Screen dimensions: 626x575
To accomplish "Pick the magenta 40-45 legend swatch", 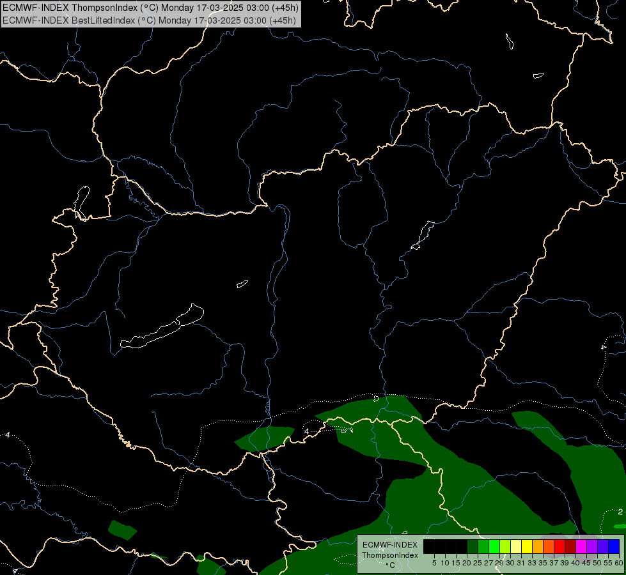I will tap(581, 546).
